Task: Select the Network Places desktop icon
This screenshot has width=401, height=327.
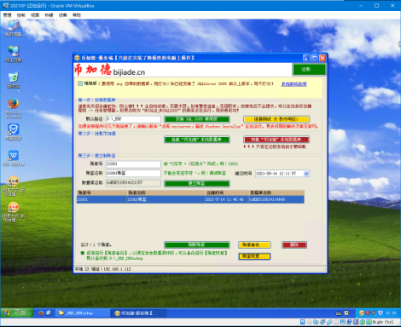Action: [13, 54]
